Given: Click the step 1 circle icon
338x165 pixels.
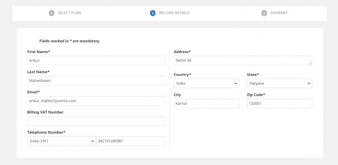Looking at the screenshot, I should (x=51, y=13).
